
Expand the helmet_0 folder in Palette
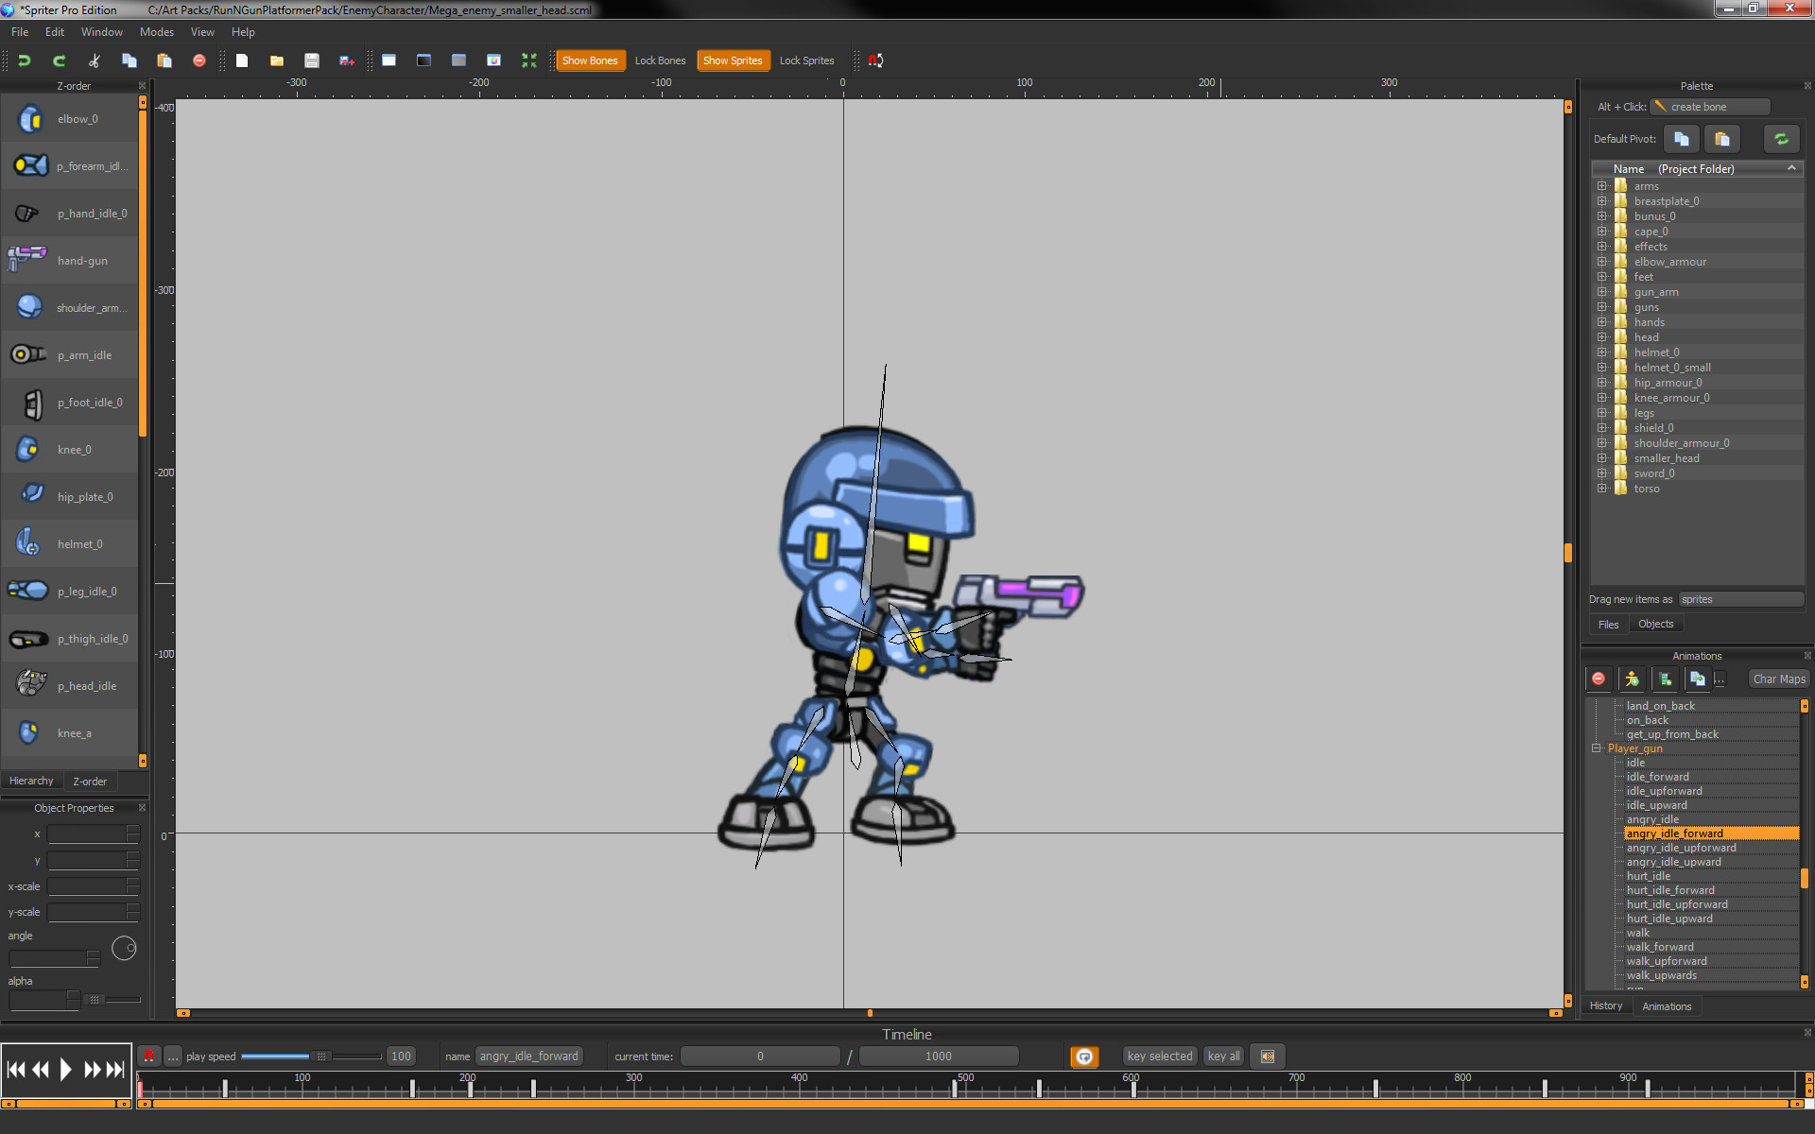[1602, 352]
